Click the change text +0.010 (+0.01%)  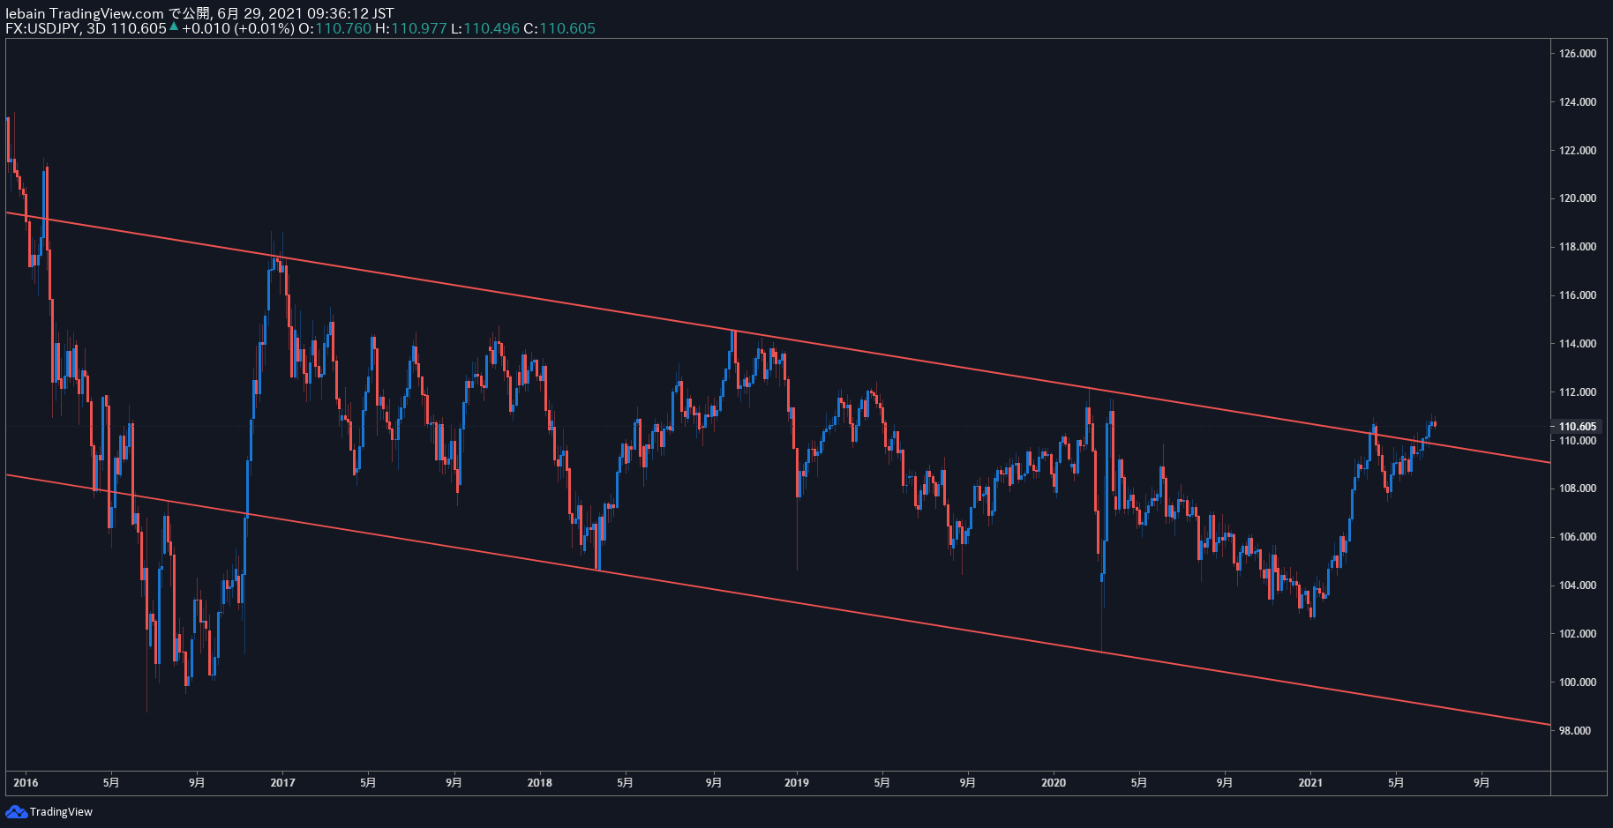[238, 28]
